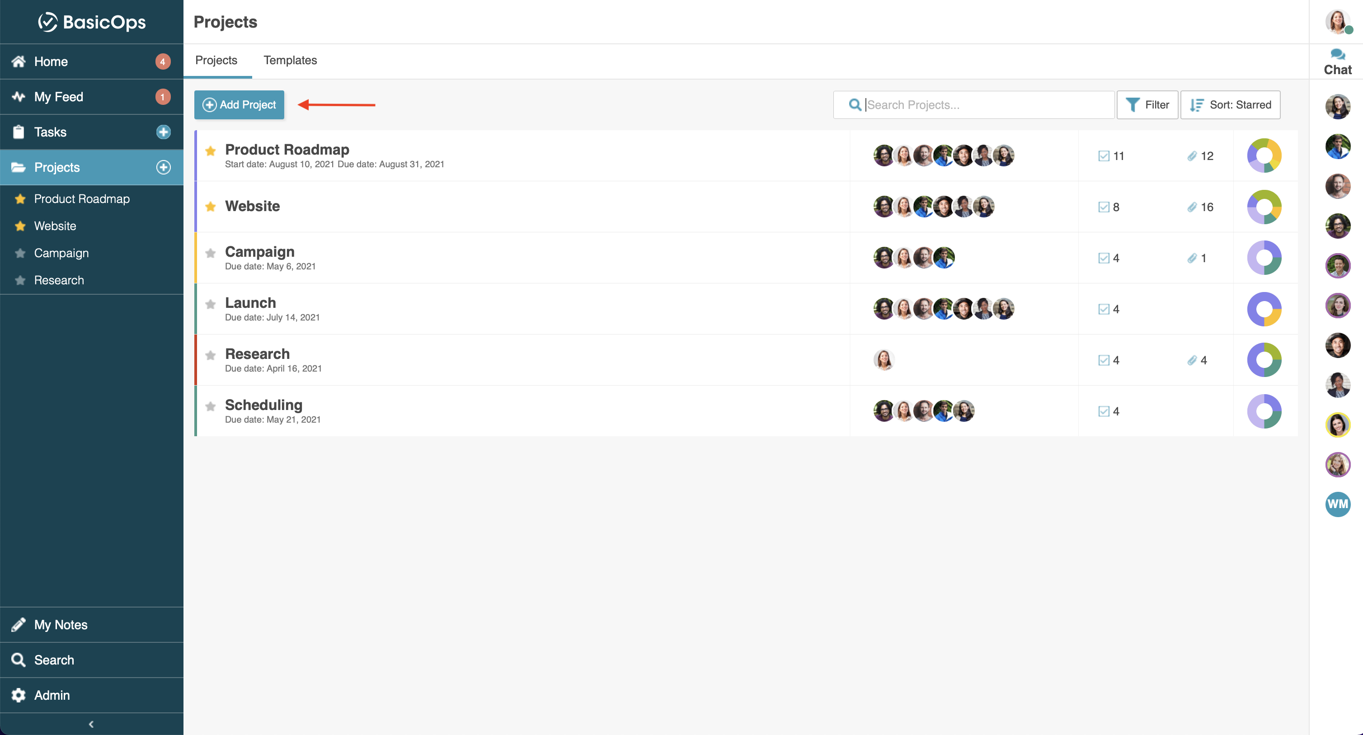The image size is (1363, 735).
Task: Star the Scheduling project
Action: click(x=211, y=406)
